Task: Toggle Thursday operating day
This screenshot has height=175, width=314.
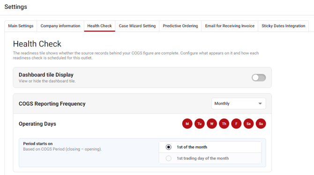Action: point(224,124)
